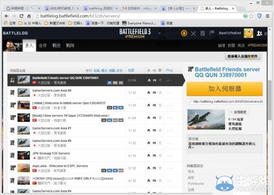Sort the server list by 名稱 name

coord(96,71)
